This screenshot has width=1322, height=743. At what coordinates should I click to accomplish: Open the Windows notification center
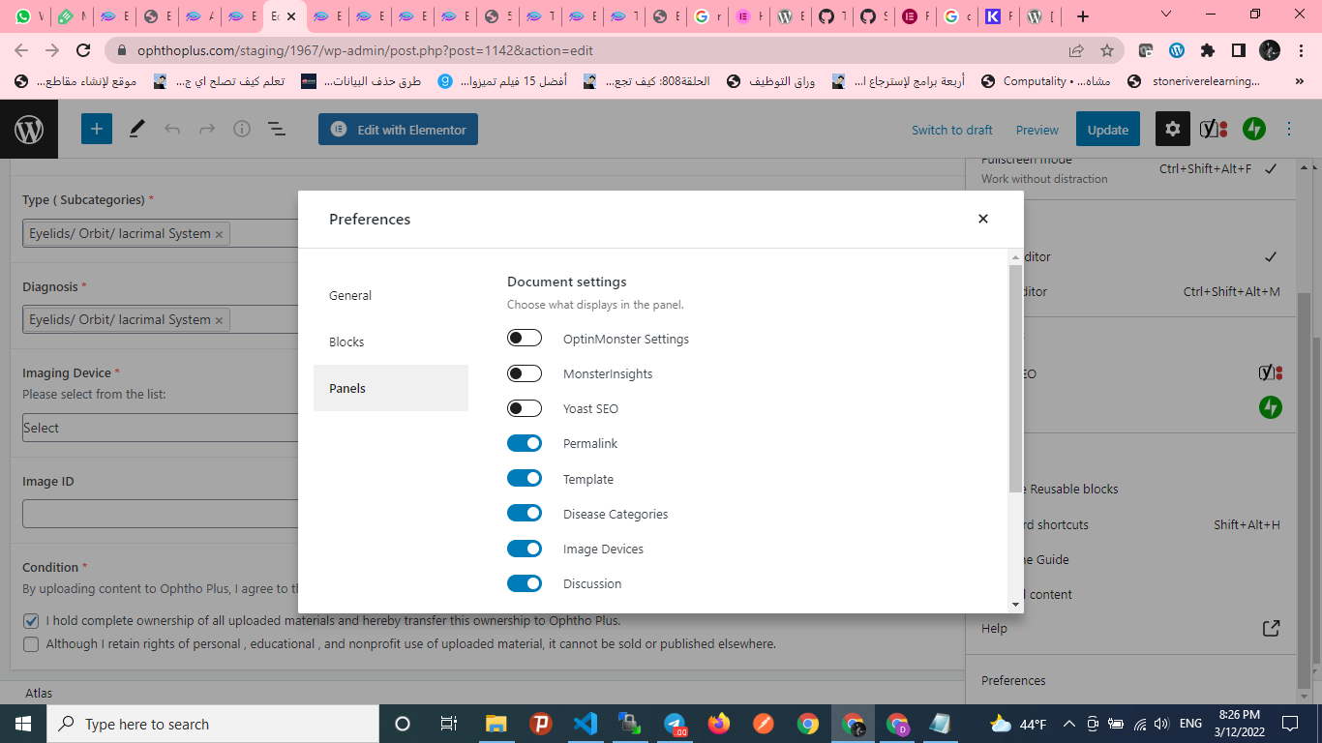click(1290, 724)
